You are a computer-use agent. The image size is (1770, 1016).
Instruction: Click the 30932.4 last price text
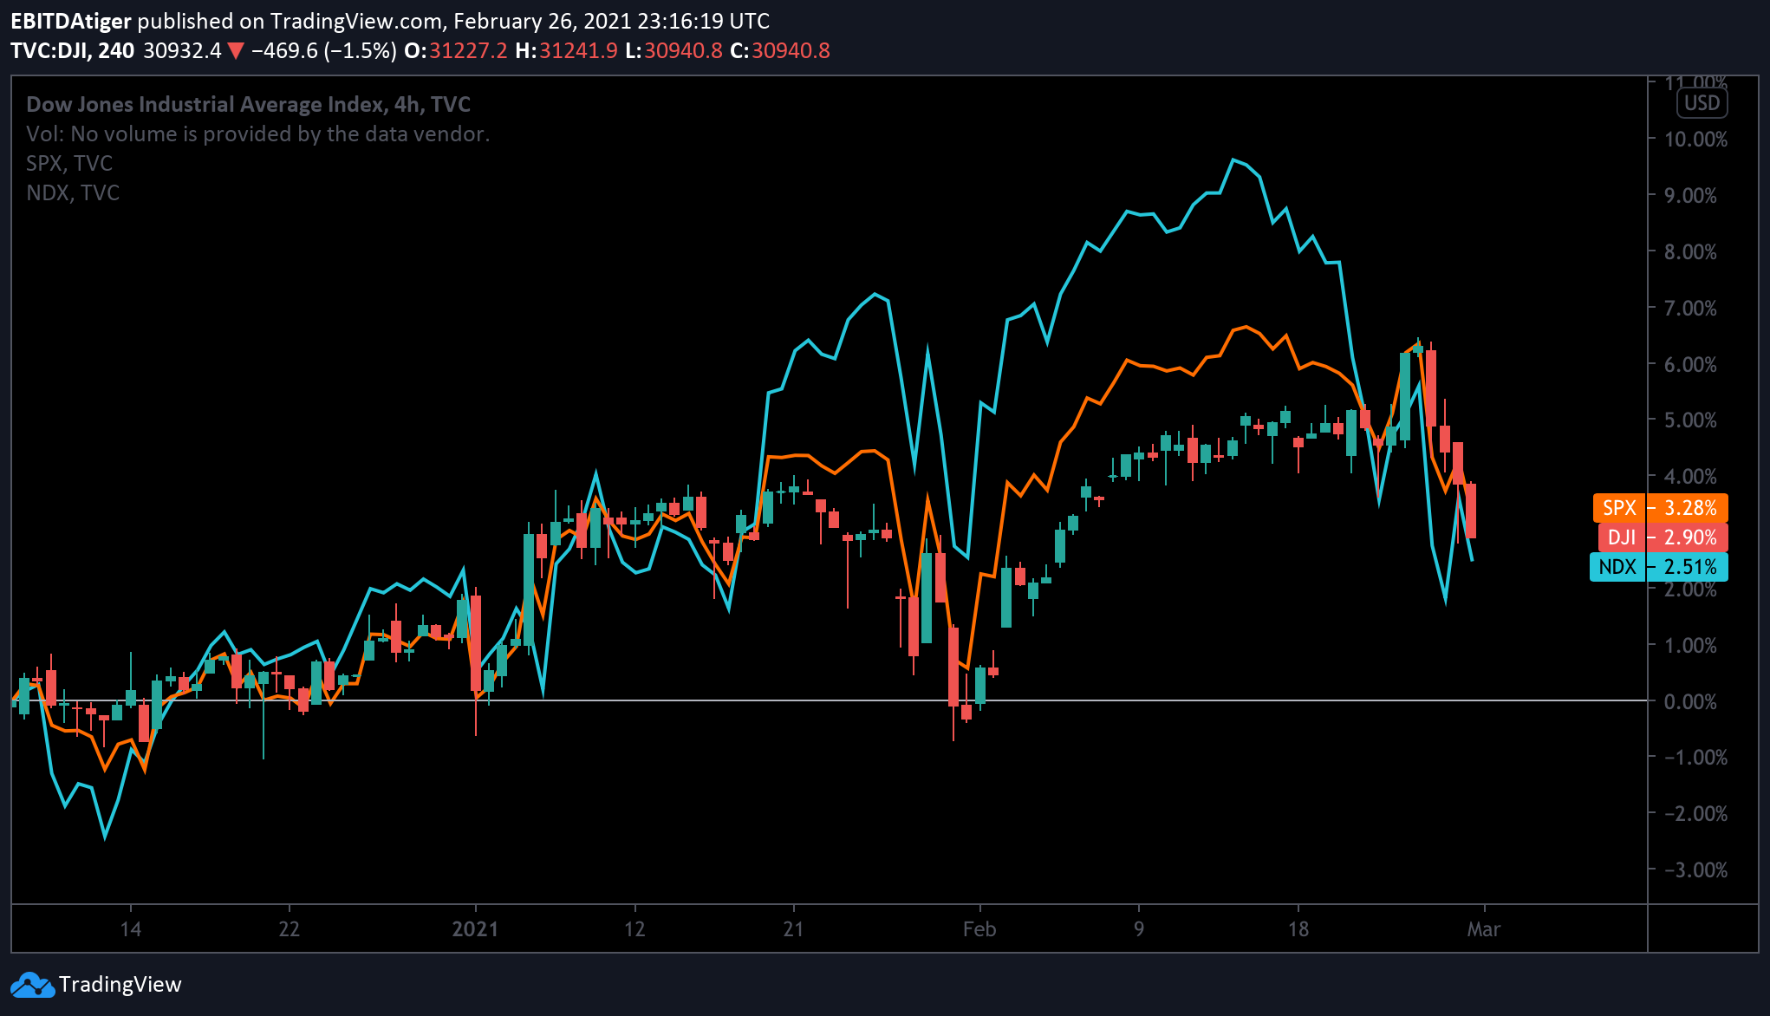tap(182, 50)
